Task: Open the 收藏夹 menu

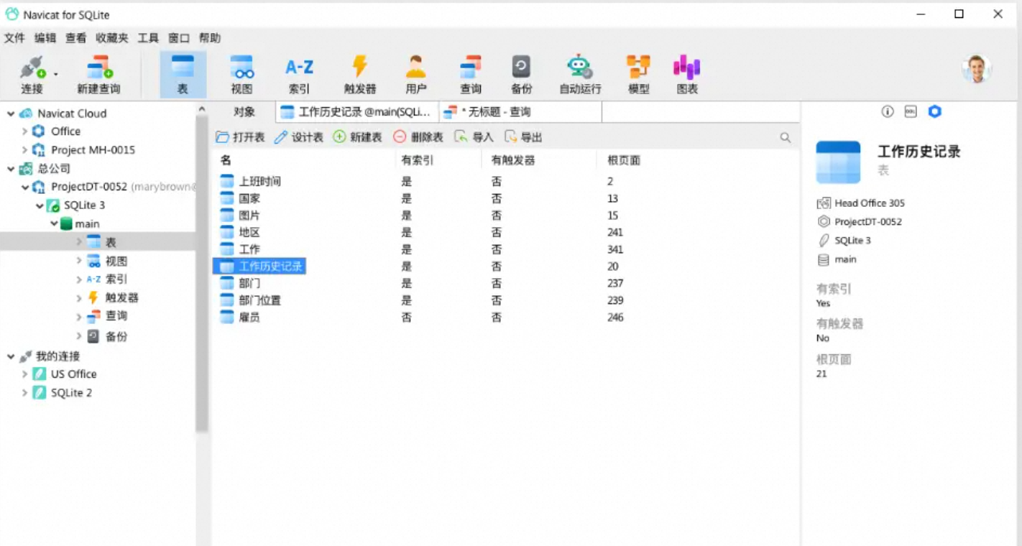Action: coord(111,38)
